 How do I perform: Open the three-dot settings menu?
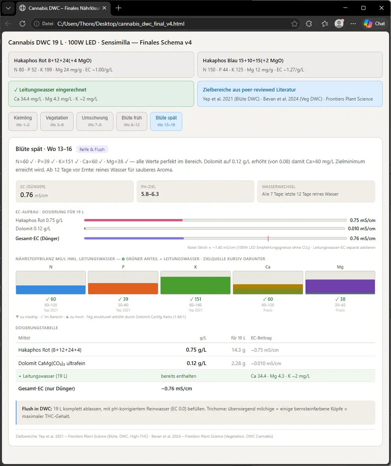tap(353, 24)
